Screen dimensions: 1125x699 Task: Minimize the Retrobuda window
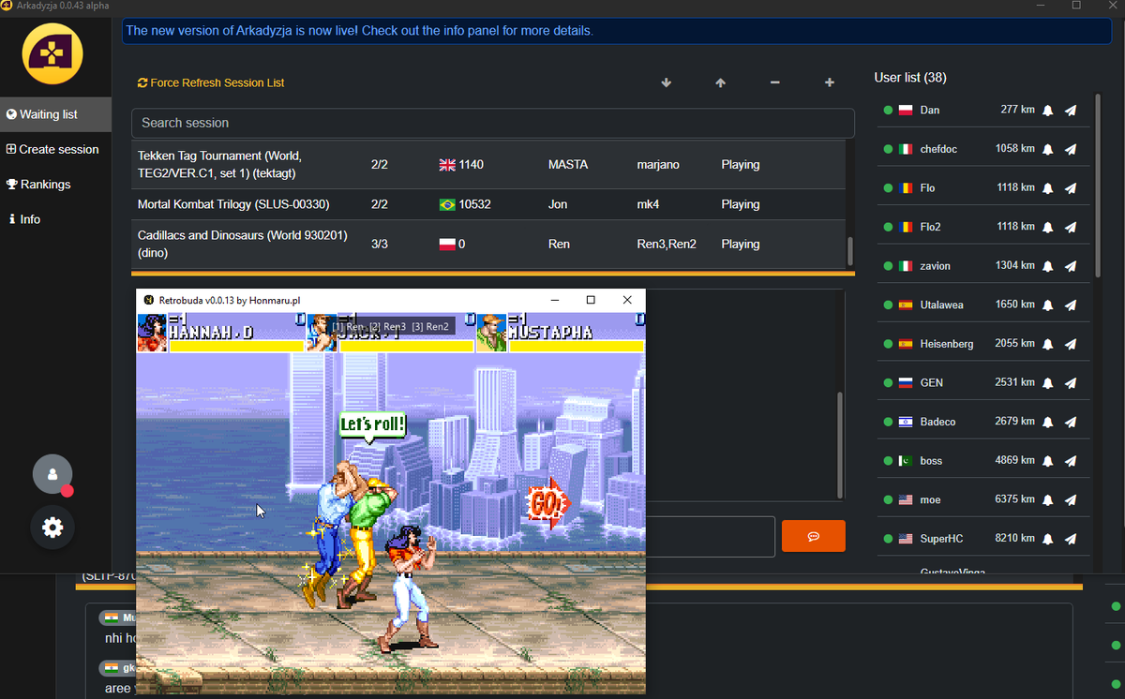(555, 300)
